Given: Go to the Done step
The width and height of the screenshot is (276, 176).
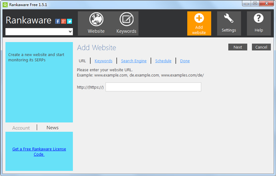Looking at the screenshot, I should pyautogui.click(x=185, y=61).
